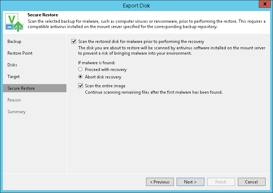This screenshot has width=273, height=193.
Task: Switch to the Disks step
Action: [x=12, y=65]
